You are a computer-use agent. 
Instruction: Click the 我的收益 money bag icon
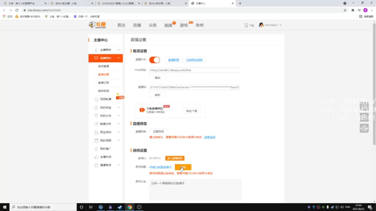(96, 108)
